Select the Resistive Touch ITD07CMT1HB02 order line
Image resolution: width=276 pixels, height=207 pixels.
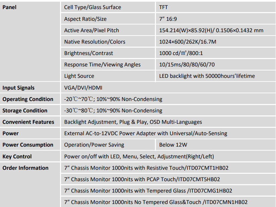tap(146, 168)
